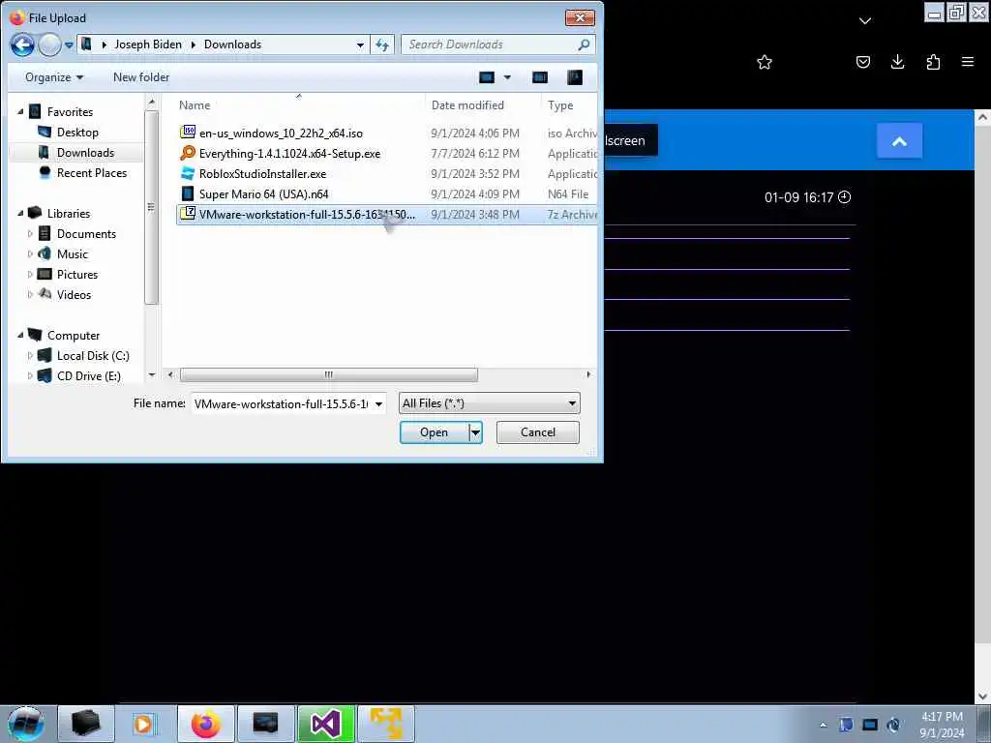Viewport: 991px width, 743px height.
Task: Open view options dropdown arrow
Action: click(507, 77)
